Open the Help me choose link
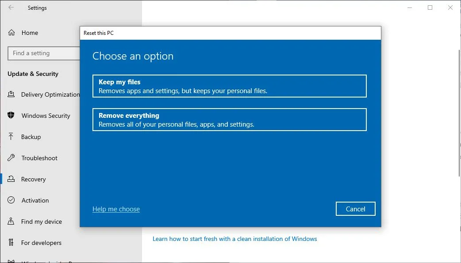 tap(116, 209)
